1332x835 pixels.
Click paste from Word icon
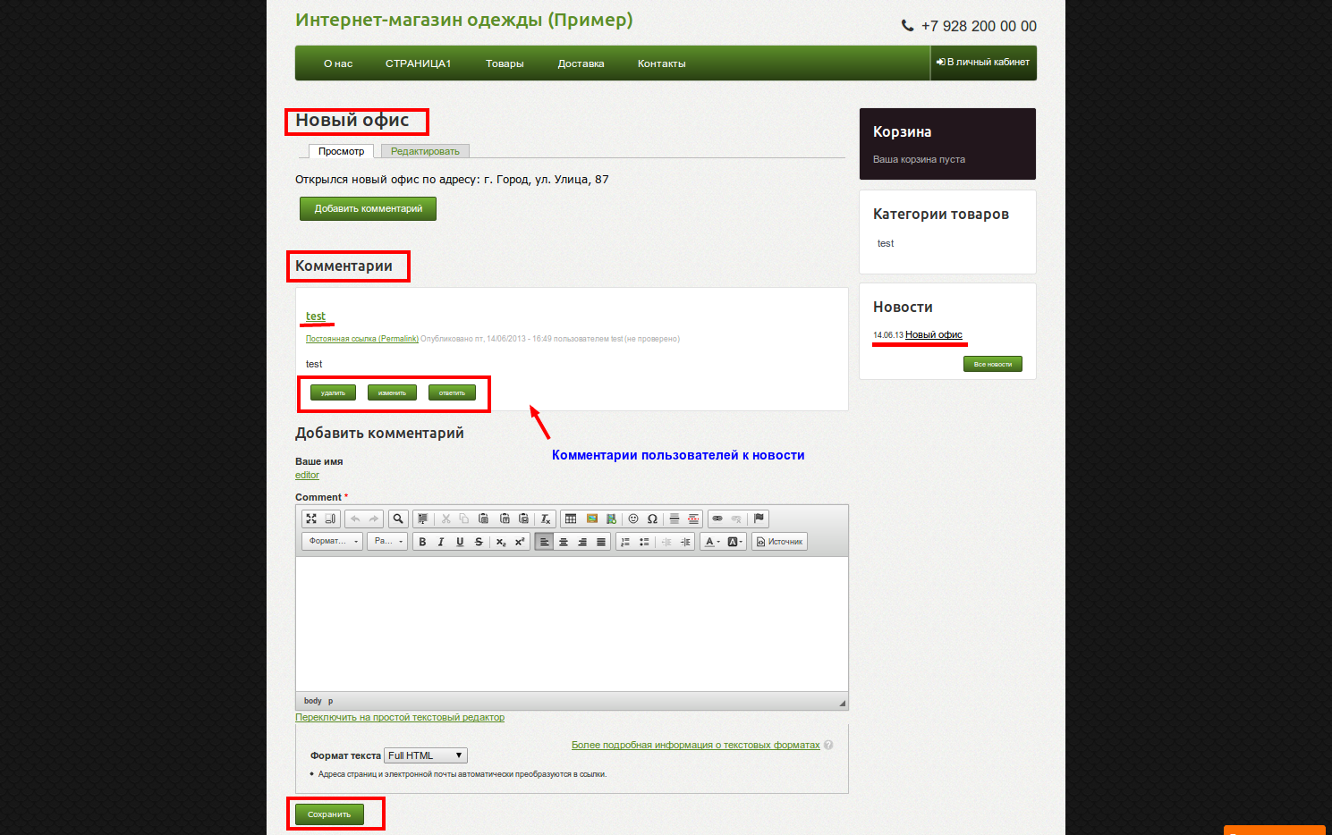tap(523, 519)
